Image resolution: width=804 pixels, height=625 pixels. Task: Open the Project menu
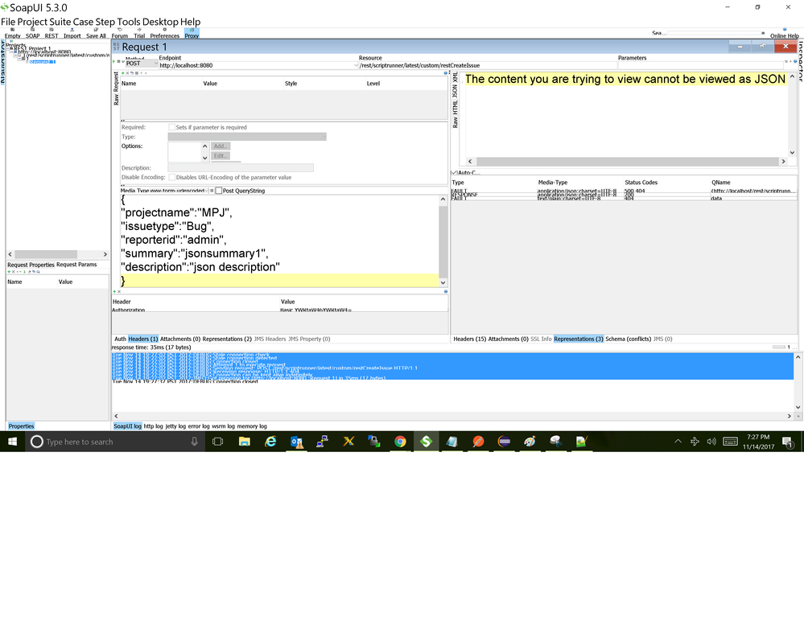[x=32, y=22]
